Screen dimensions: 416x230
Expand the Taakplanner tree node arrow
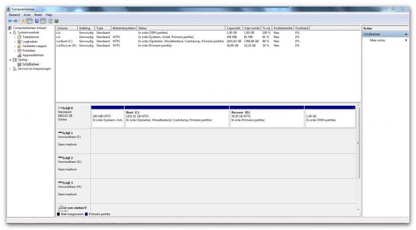(15, 37)
